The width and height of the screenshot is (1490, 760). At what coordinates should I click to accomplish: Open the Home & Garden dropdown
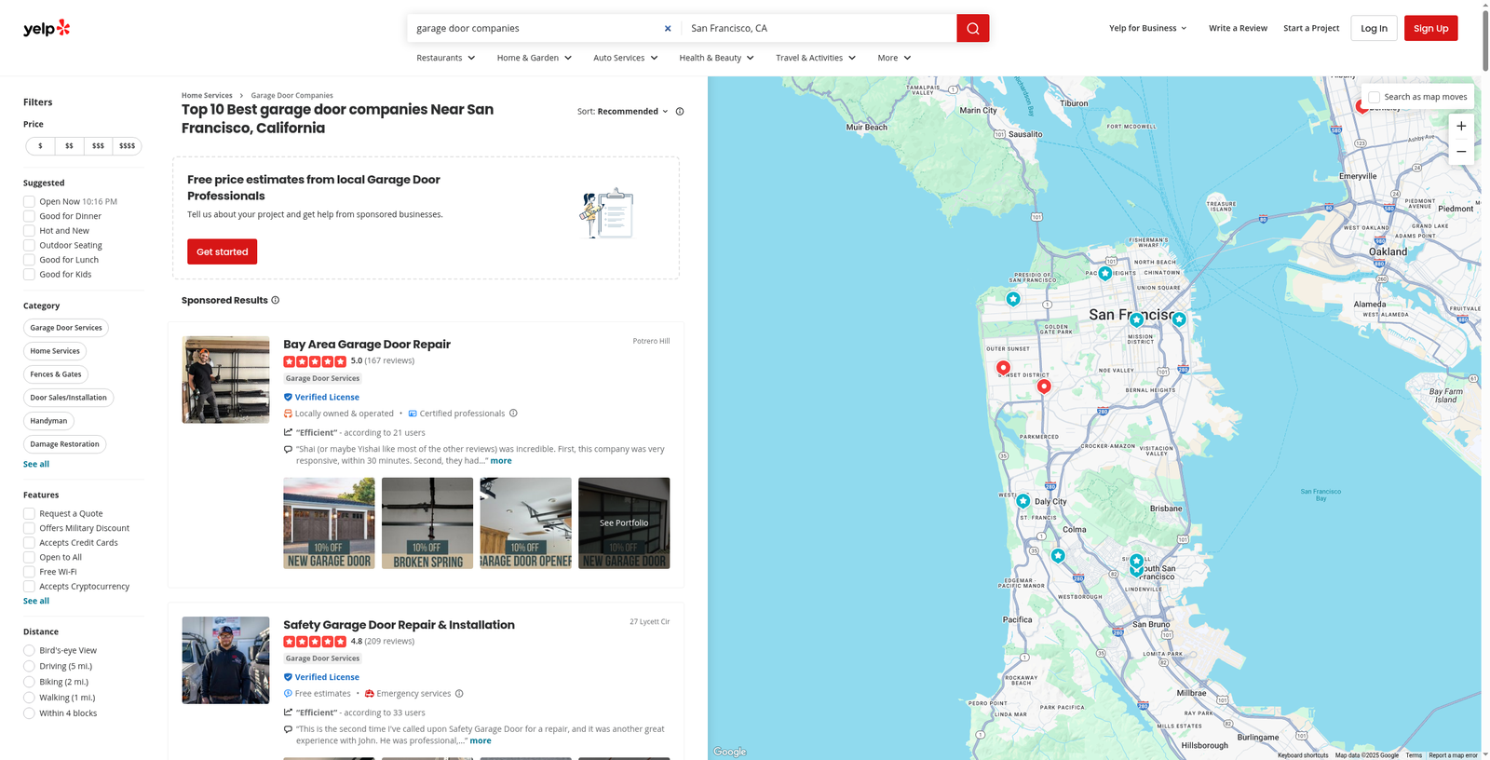click(535, 58)
